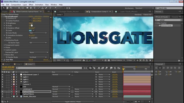Click the Color eyedropper button
Screen dimensions: 184x103
[34, 31]
